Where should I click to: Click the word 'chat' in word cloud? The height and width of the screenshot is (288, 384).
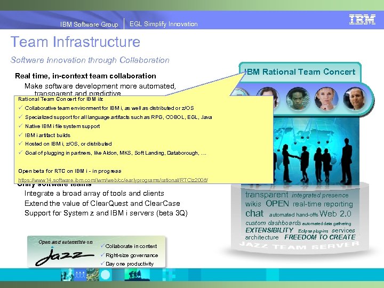tap(254, 213)
